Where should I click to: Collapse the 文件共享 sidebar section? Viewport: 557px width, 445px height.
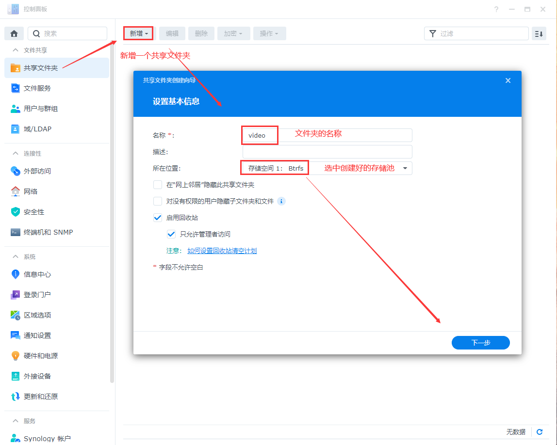(x=15, y=50)
